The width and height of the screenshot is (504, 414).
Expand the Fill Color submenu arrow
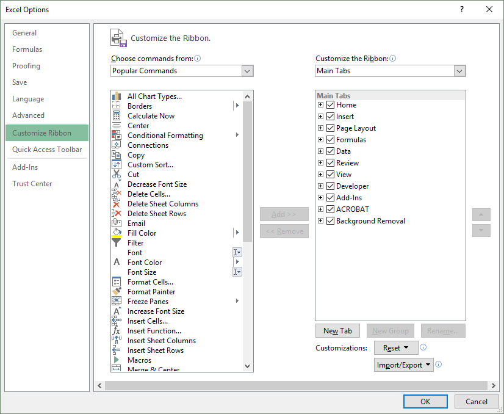[237, 232]
